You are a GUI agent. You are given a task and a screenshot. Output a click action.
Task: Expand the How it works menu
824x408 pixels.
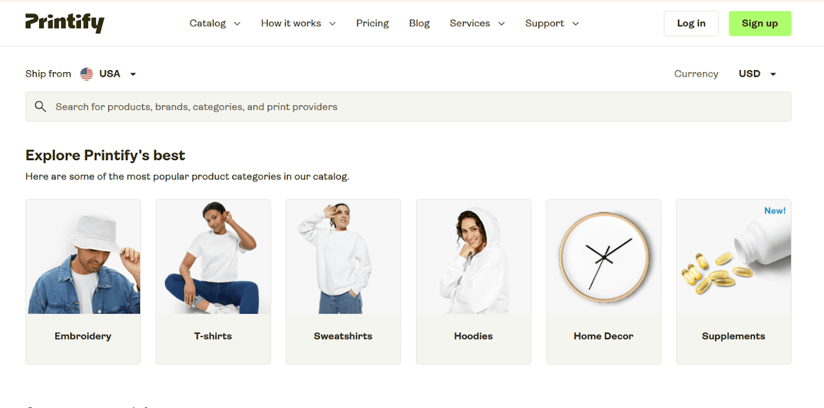[298, 23]
